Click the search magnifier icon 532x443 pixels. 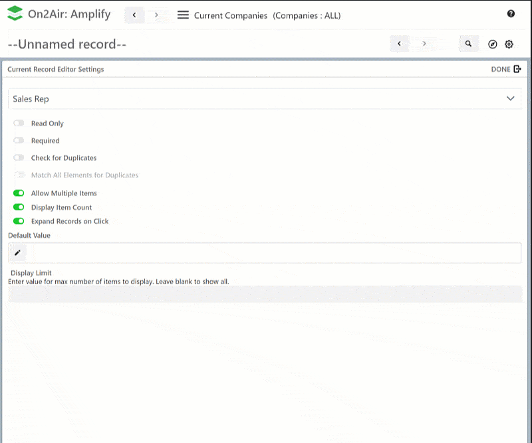coord(468,44)
